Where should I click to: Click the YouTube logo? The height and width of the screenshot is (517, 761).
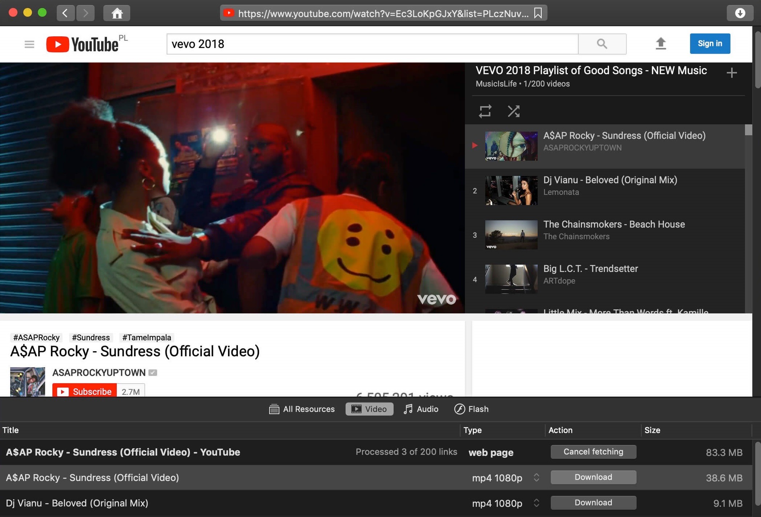82,44
